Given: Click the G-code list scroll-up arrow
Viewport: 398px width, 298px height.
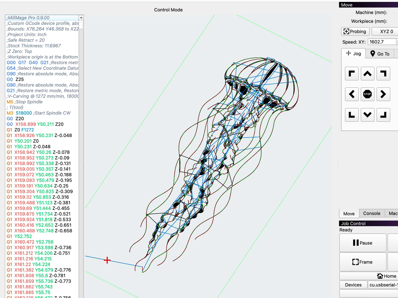Looking at the screenshot, I should [x=81, y=18].
